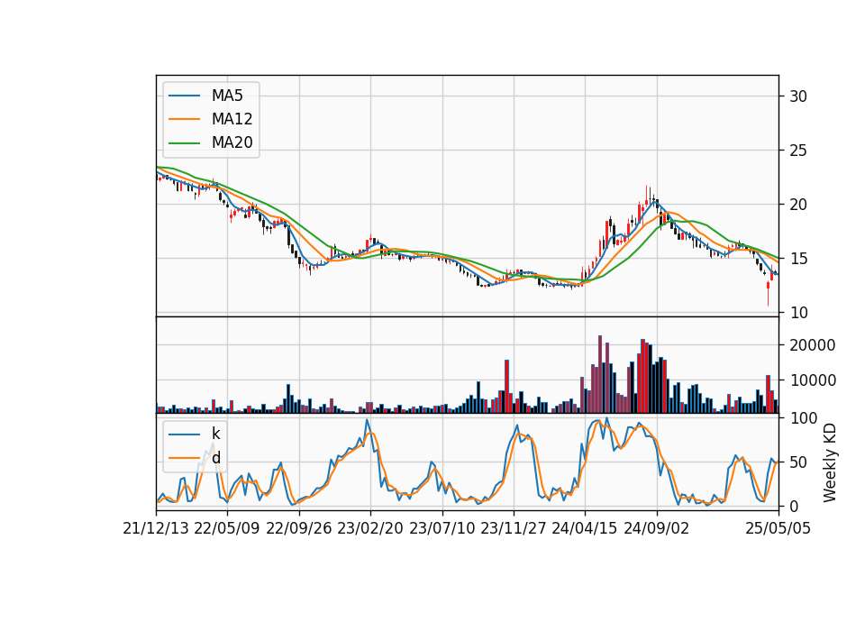
Task: Click the d legend entry
Action: click(x=195, y=458)
